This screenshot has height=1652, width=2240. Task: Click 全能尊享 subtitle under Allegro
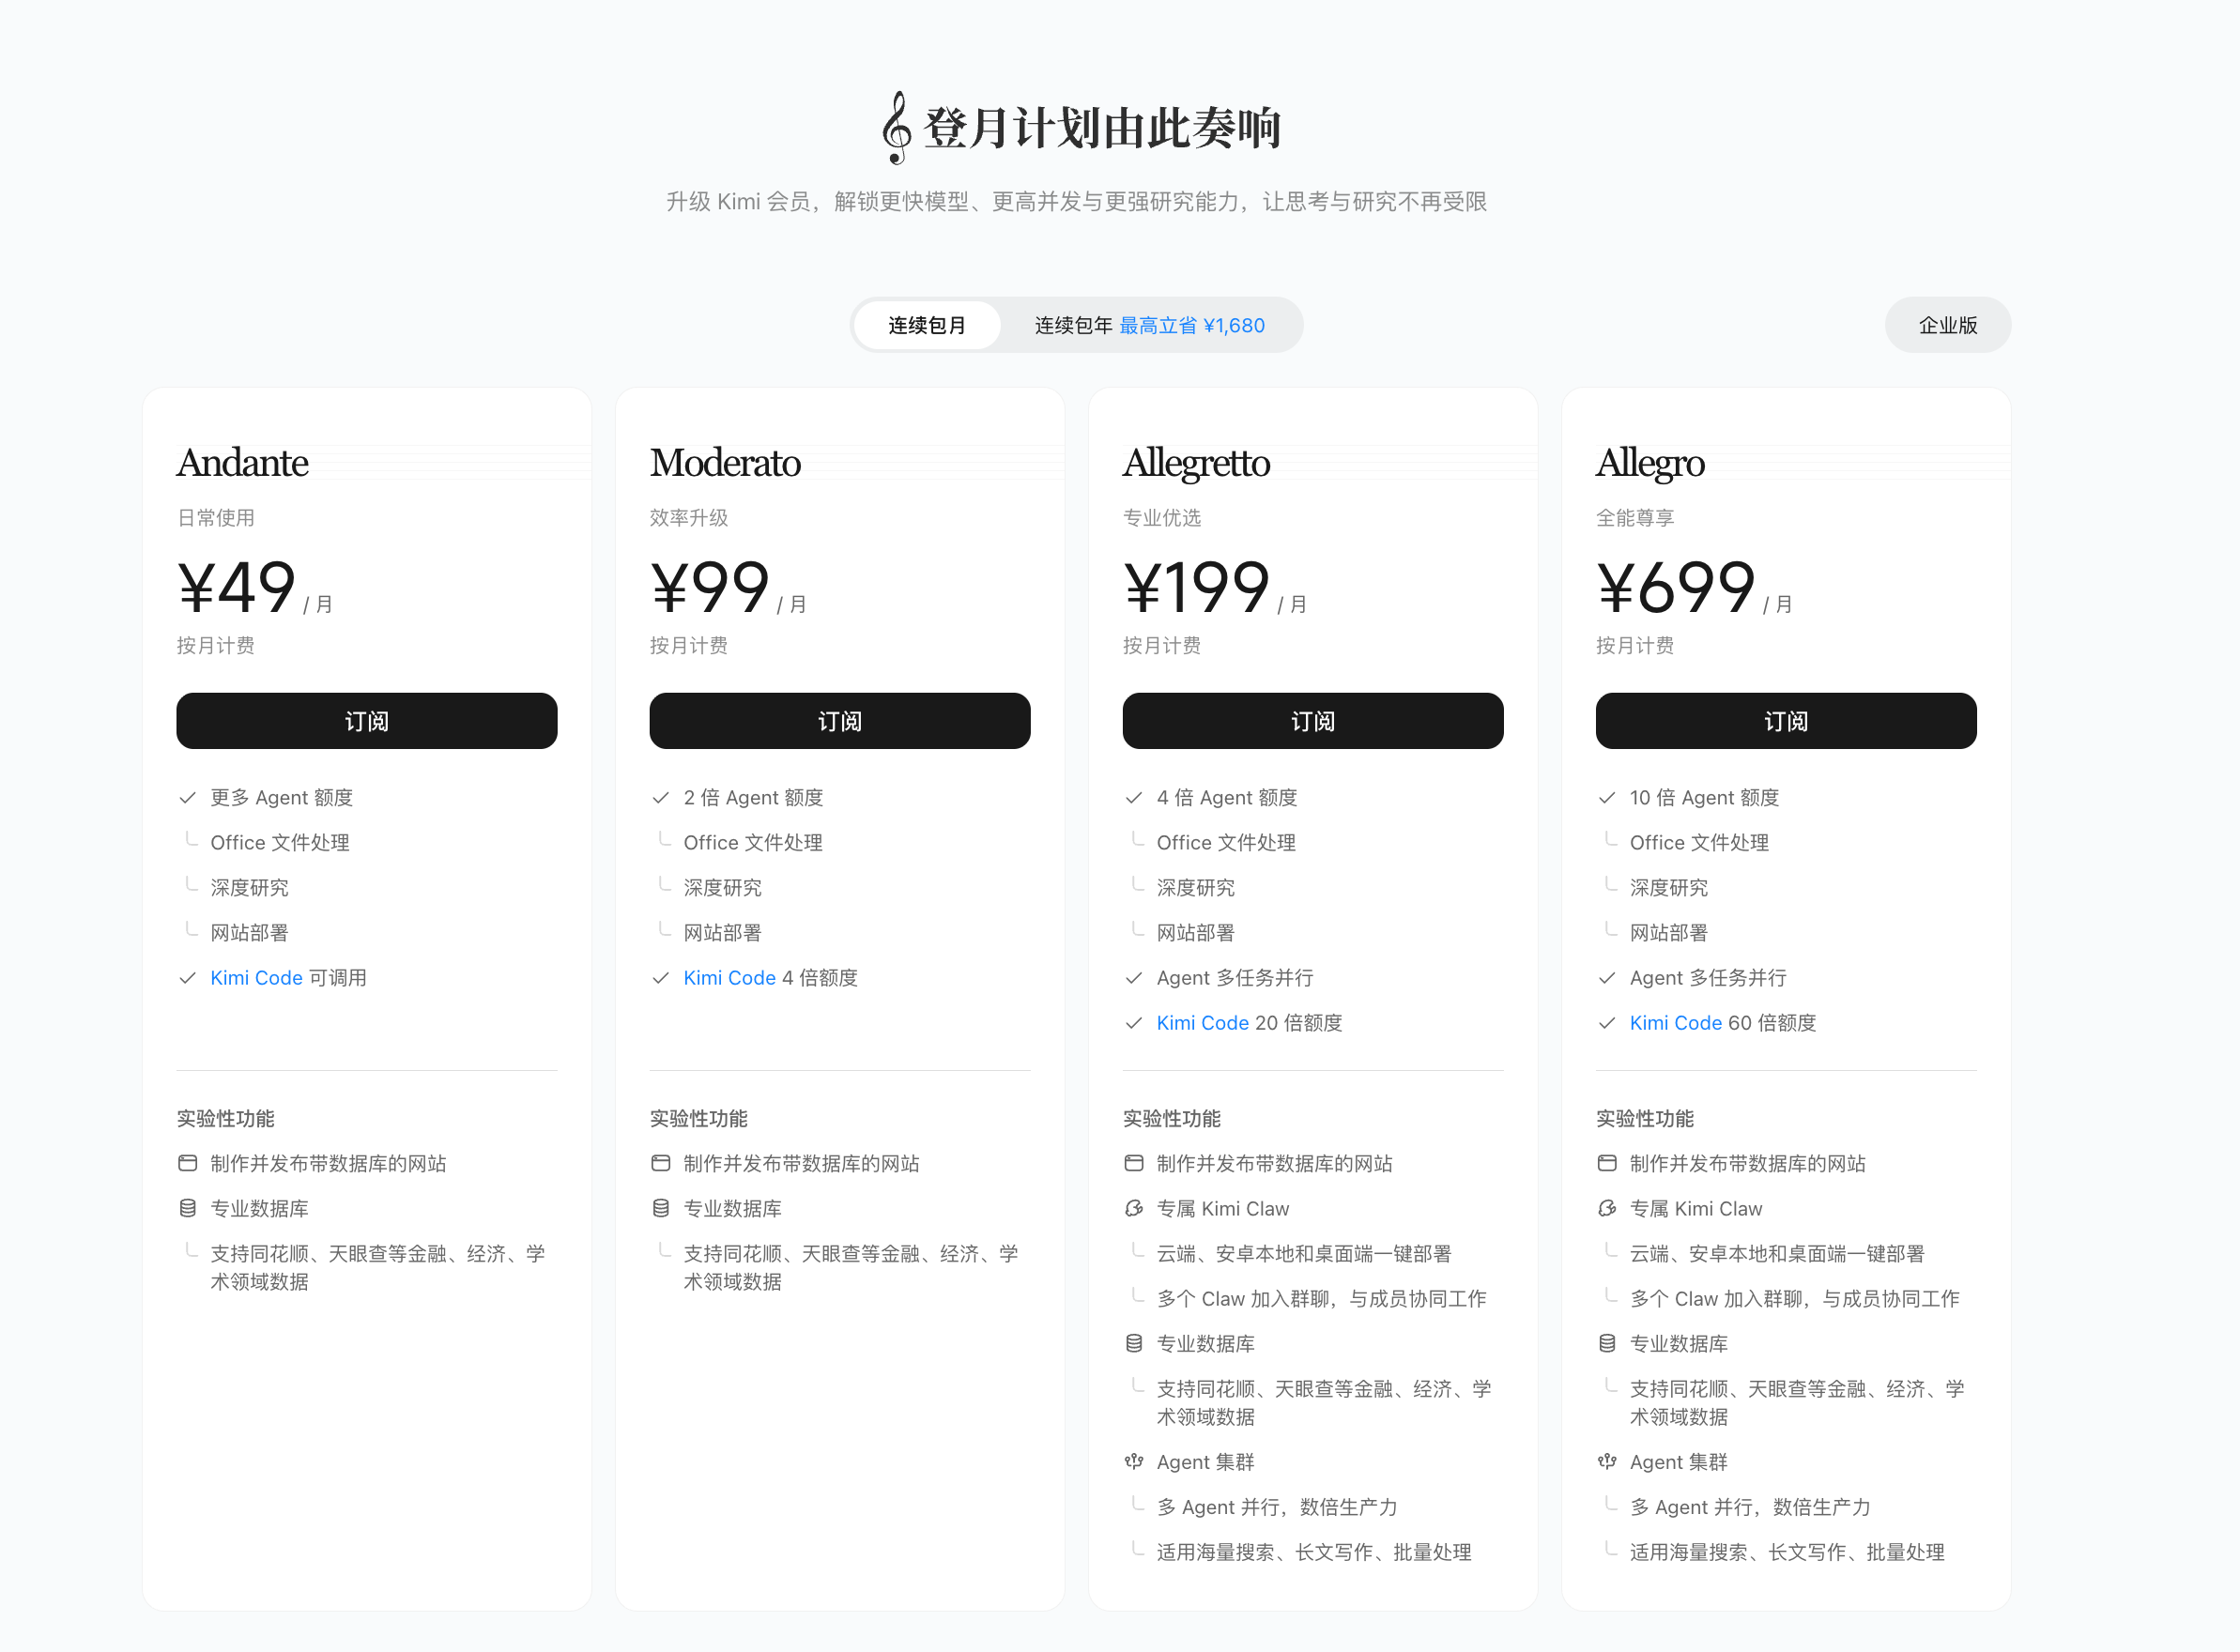[x=1635, y=518]
